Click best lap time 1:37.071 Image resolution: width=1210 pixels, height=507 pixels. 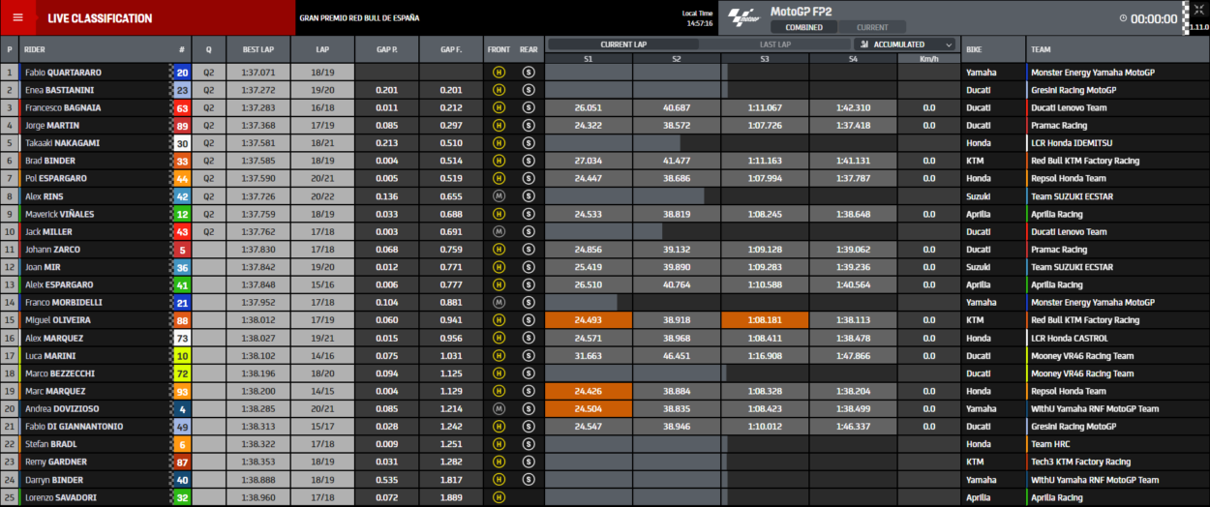[257, 73]
